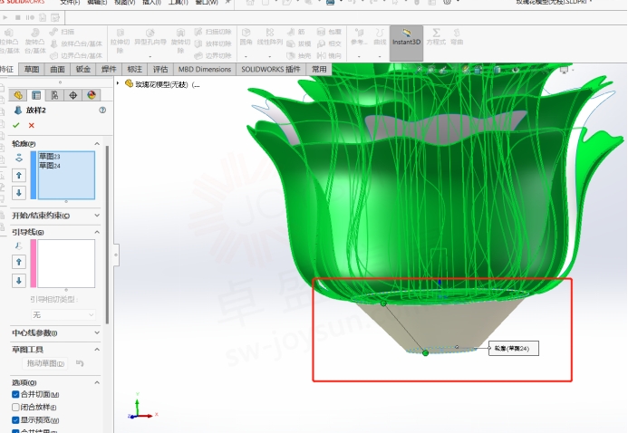Open the 参考 reference geometry dropdown arrow
The height and width of the screenshot is (433, 628).
(359, 56)
